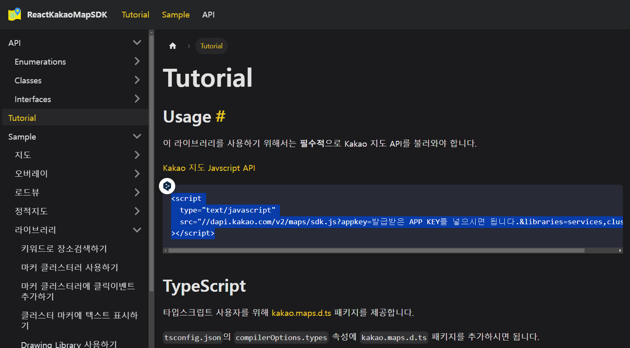Click the 라이브러리 sidebar label
630x348 pixels.
pyautogui.click(x=35, y=230)
